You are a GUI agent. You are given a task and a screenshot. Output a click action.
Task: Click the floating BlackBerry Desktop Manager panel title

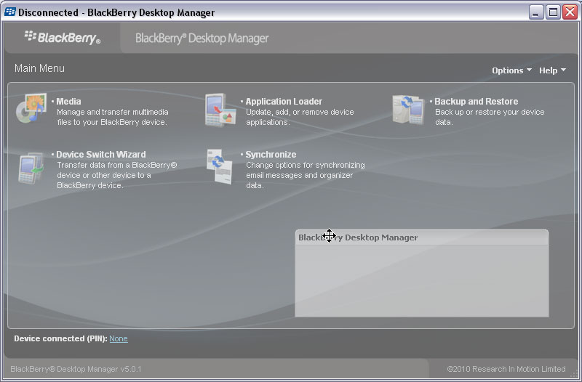(358, 237)
